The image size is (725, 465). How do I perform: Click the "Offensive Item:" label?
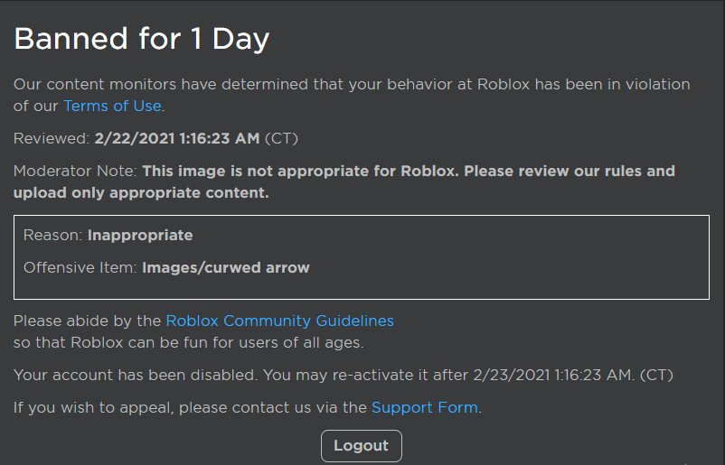click(x=80, y=267)
